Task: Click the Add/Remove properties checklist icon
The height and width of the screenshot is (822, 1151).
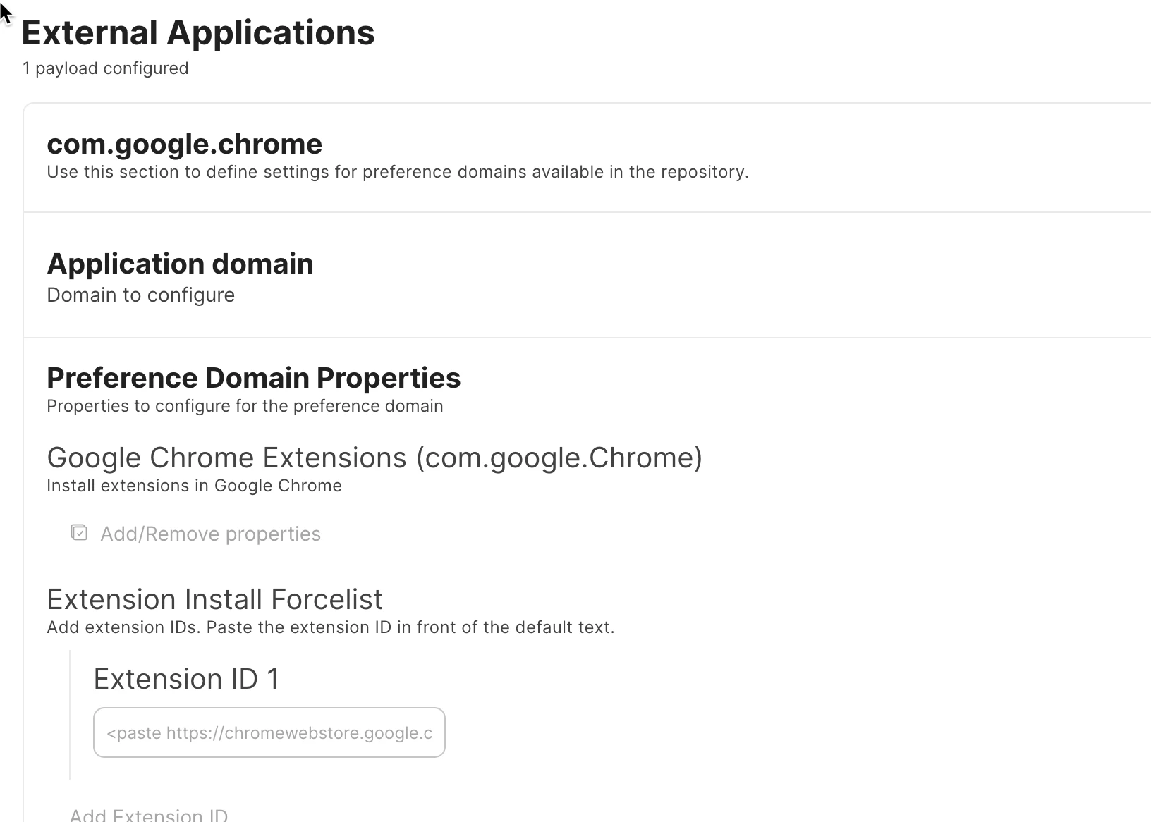Action: [x=79, y=533]
